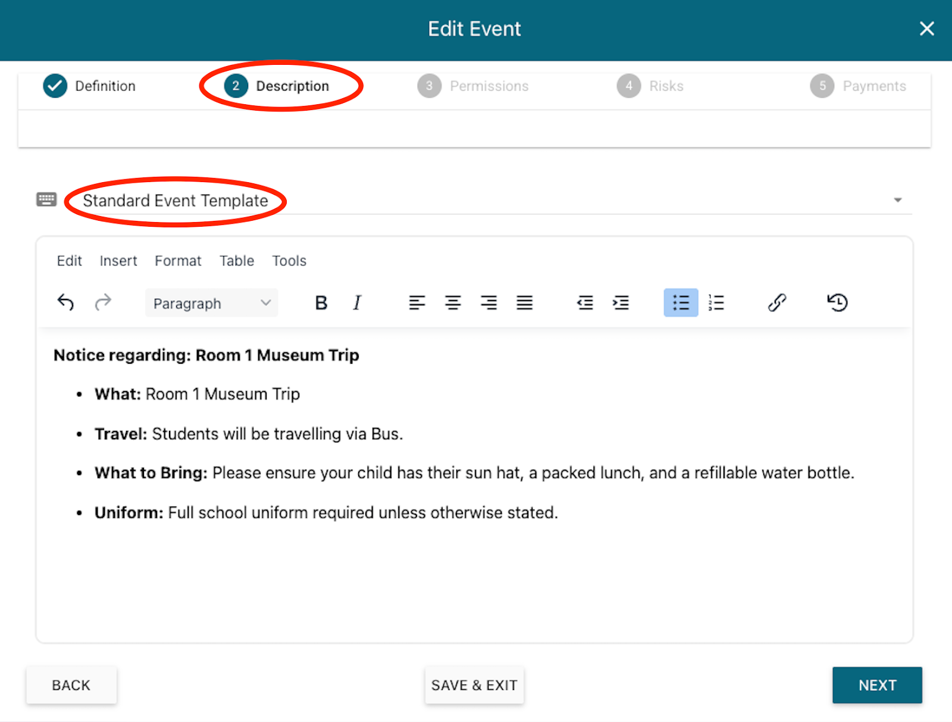The width and height of the screenshot is (952, 722).
Task: Apply italic formatting
Action: pyautogui.click(x=357, y=303)
